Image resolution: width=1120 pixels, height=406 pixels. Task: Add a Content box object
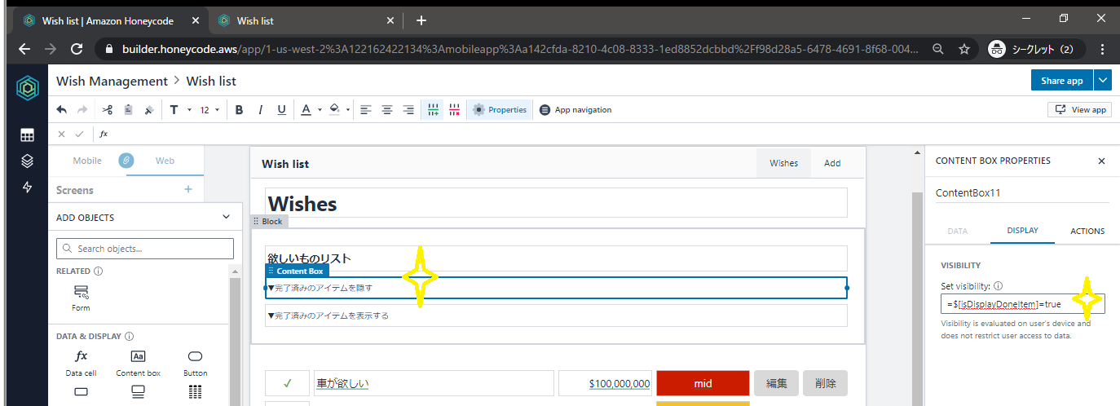click(x=138, y=363)
